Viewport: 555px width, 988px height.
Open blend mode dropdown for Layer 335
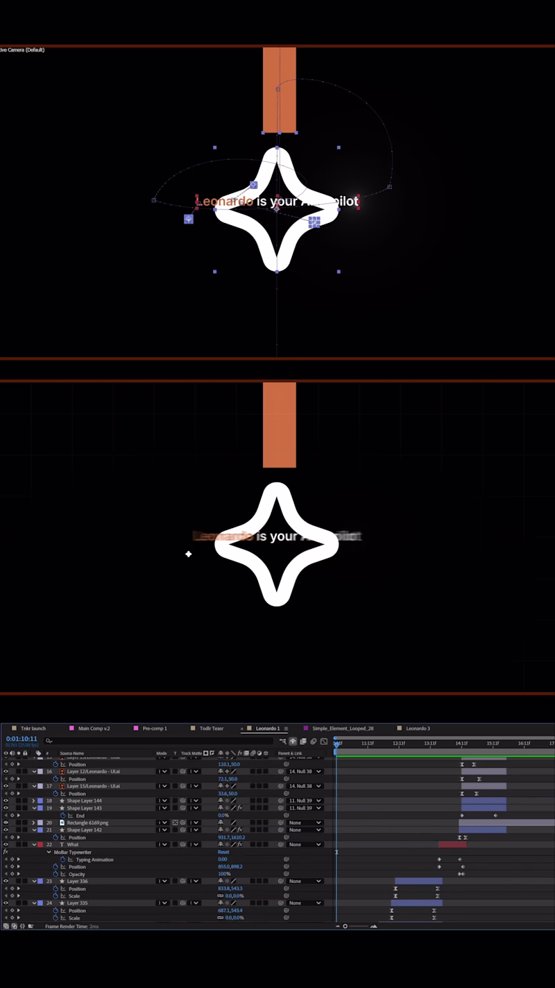click(x=162, y=903)
